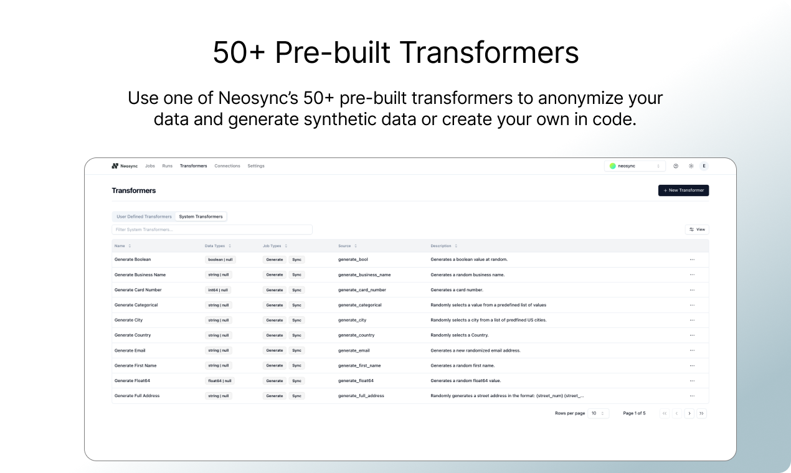Click source text generate_email
This screenshot has width=791, height=473.
(354, 350)
